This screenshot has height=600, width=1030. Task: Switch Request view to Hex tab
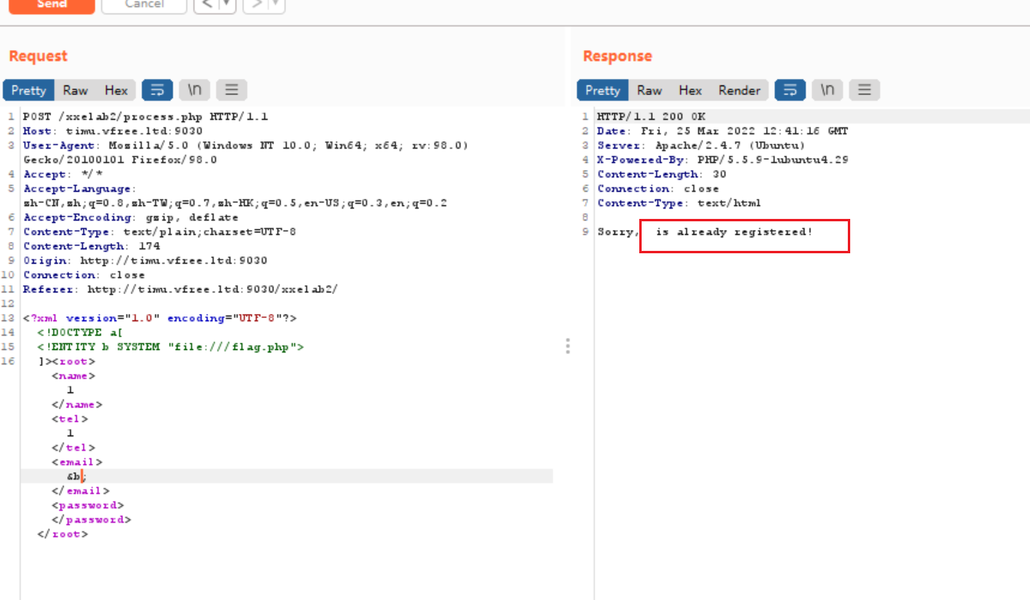[x=117, y=90]
